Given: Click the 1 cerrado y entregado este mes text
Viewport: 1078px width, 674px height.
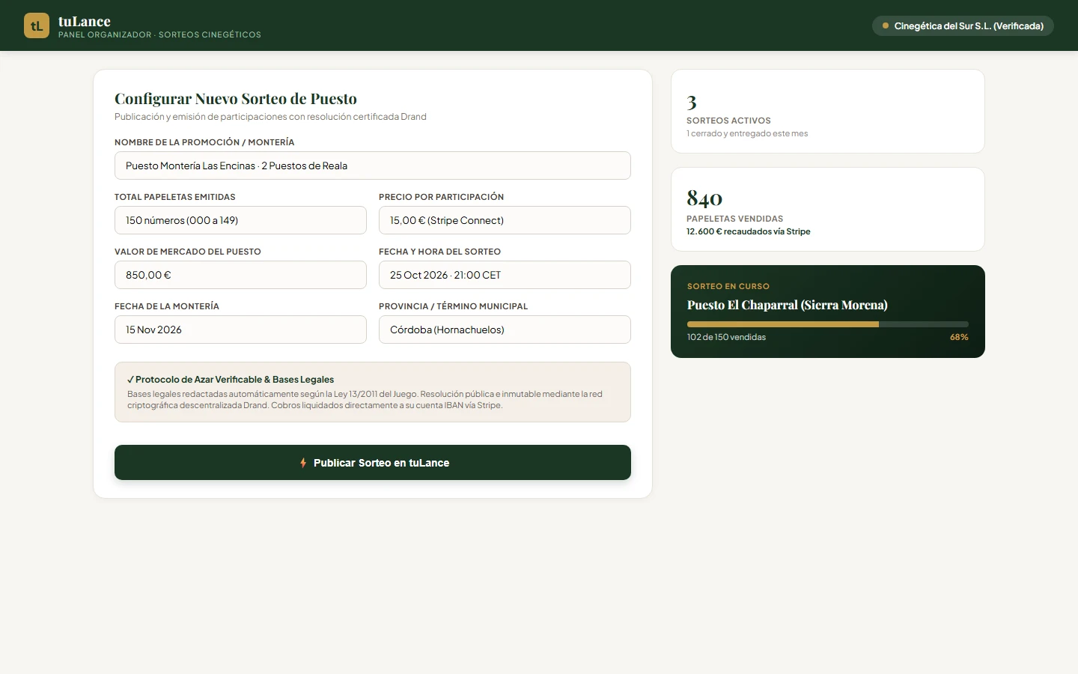Looking at the screenshot, I should [x=747, y=133].
